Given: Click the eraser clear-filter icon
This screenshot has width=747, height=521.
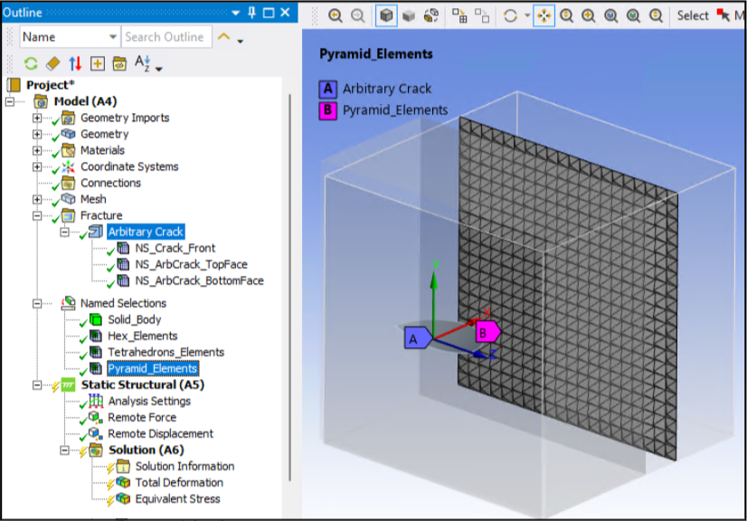Looking at the screenshot, I should (x=52, y=63).
